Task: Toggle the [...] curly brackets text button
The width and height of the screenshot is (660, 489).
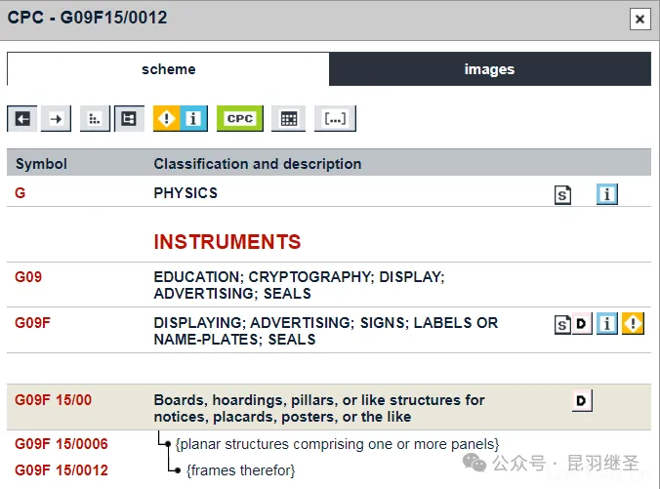Action: [x=335, y=118]
